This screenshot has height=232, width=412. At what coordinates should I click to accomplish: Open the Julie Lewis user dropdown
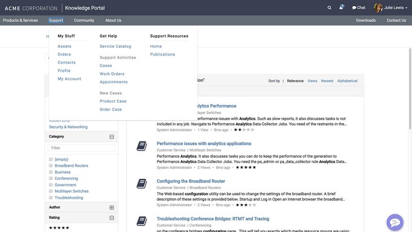tap(396, 8)
